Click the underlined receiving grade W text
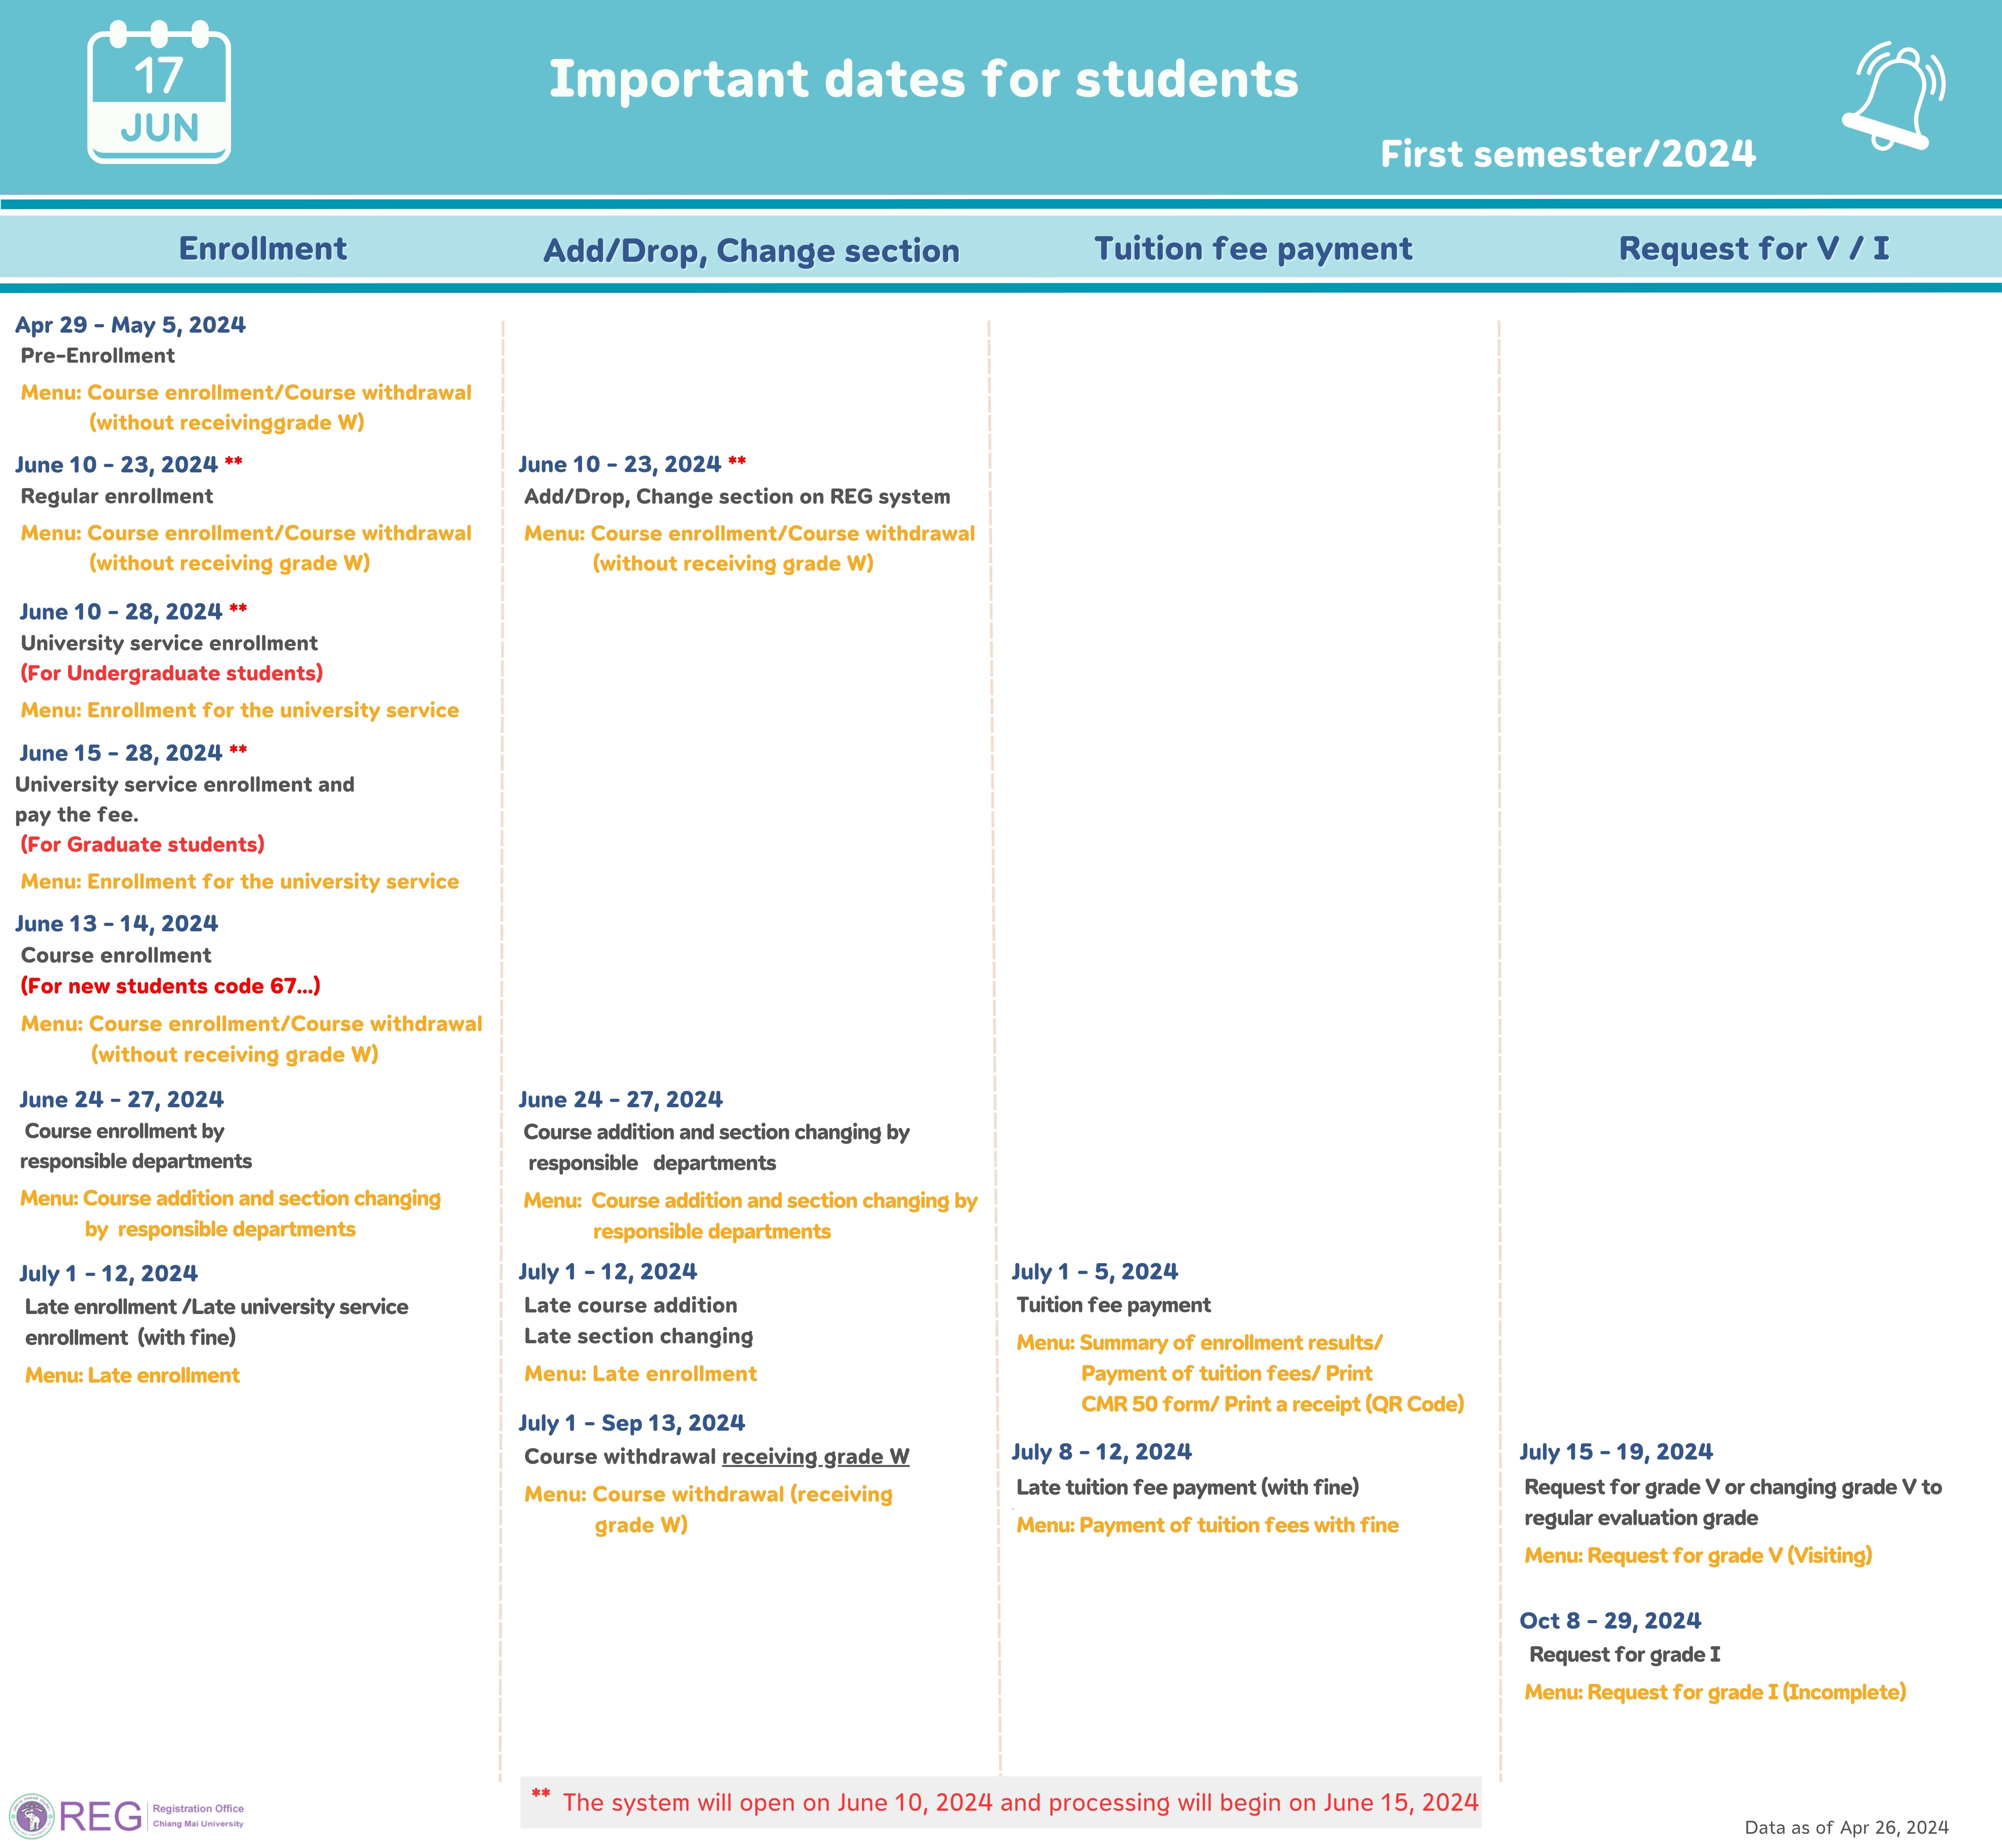 [816, 1457]
